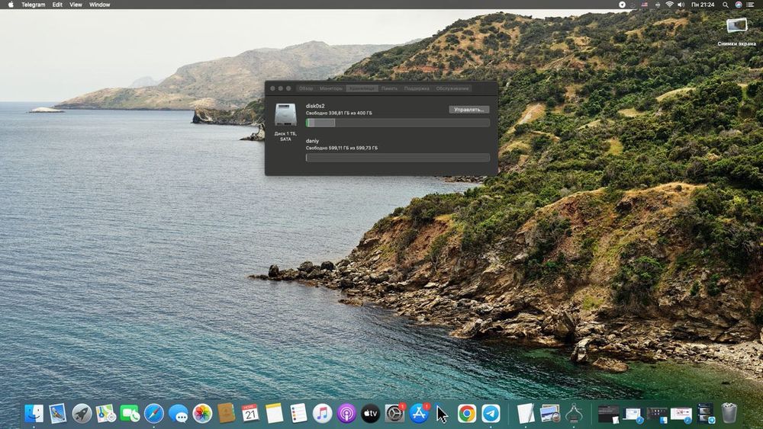This screenshot has width=763, height=429.
Task: Open System Information from the Dock
Action: tap(575, 414)
